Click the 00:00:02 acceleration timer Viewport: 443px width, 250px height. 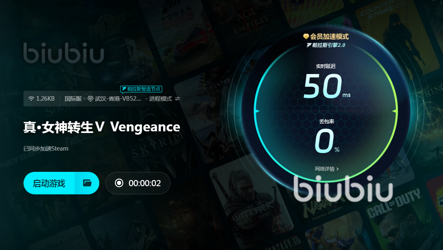[x=145, y=183]
